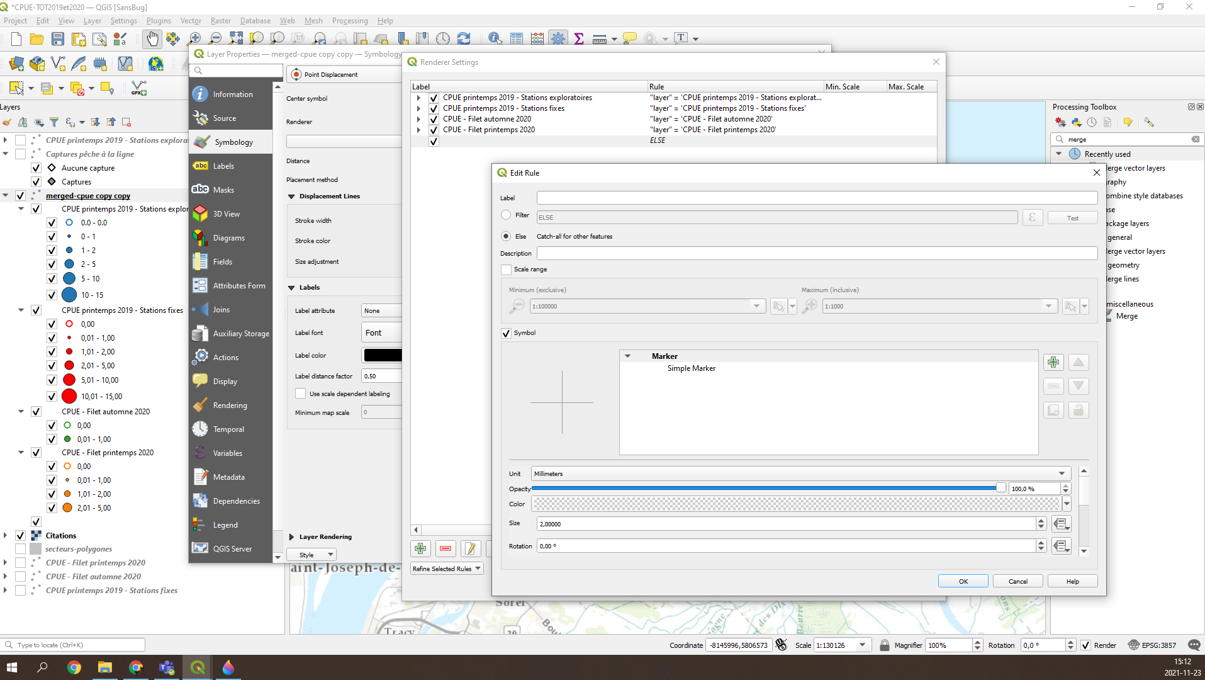1205x680 pixels.
Task: Open the Plugins menu
Action: tap(159, 21)
